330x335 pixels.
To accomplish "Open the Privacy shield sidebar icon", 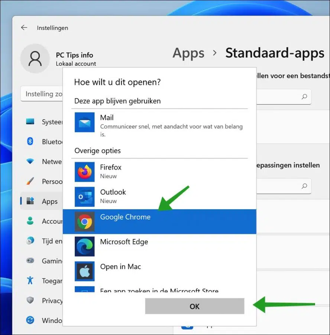I will (x=30, y=300).
